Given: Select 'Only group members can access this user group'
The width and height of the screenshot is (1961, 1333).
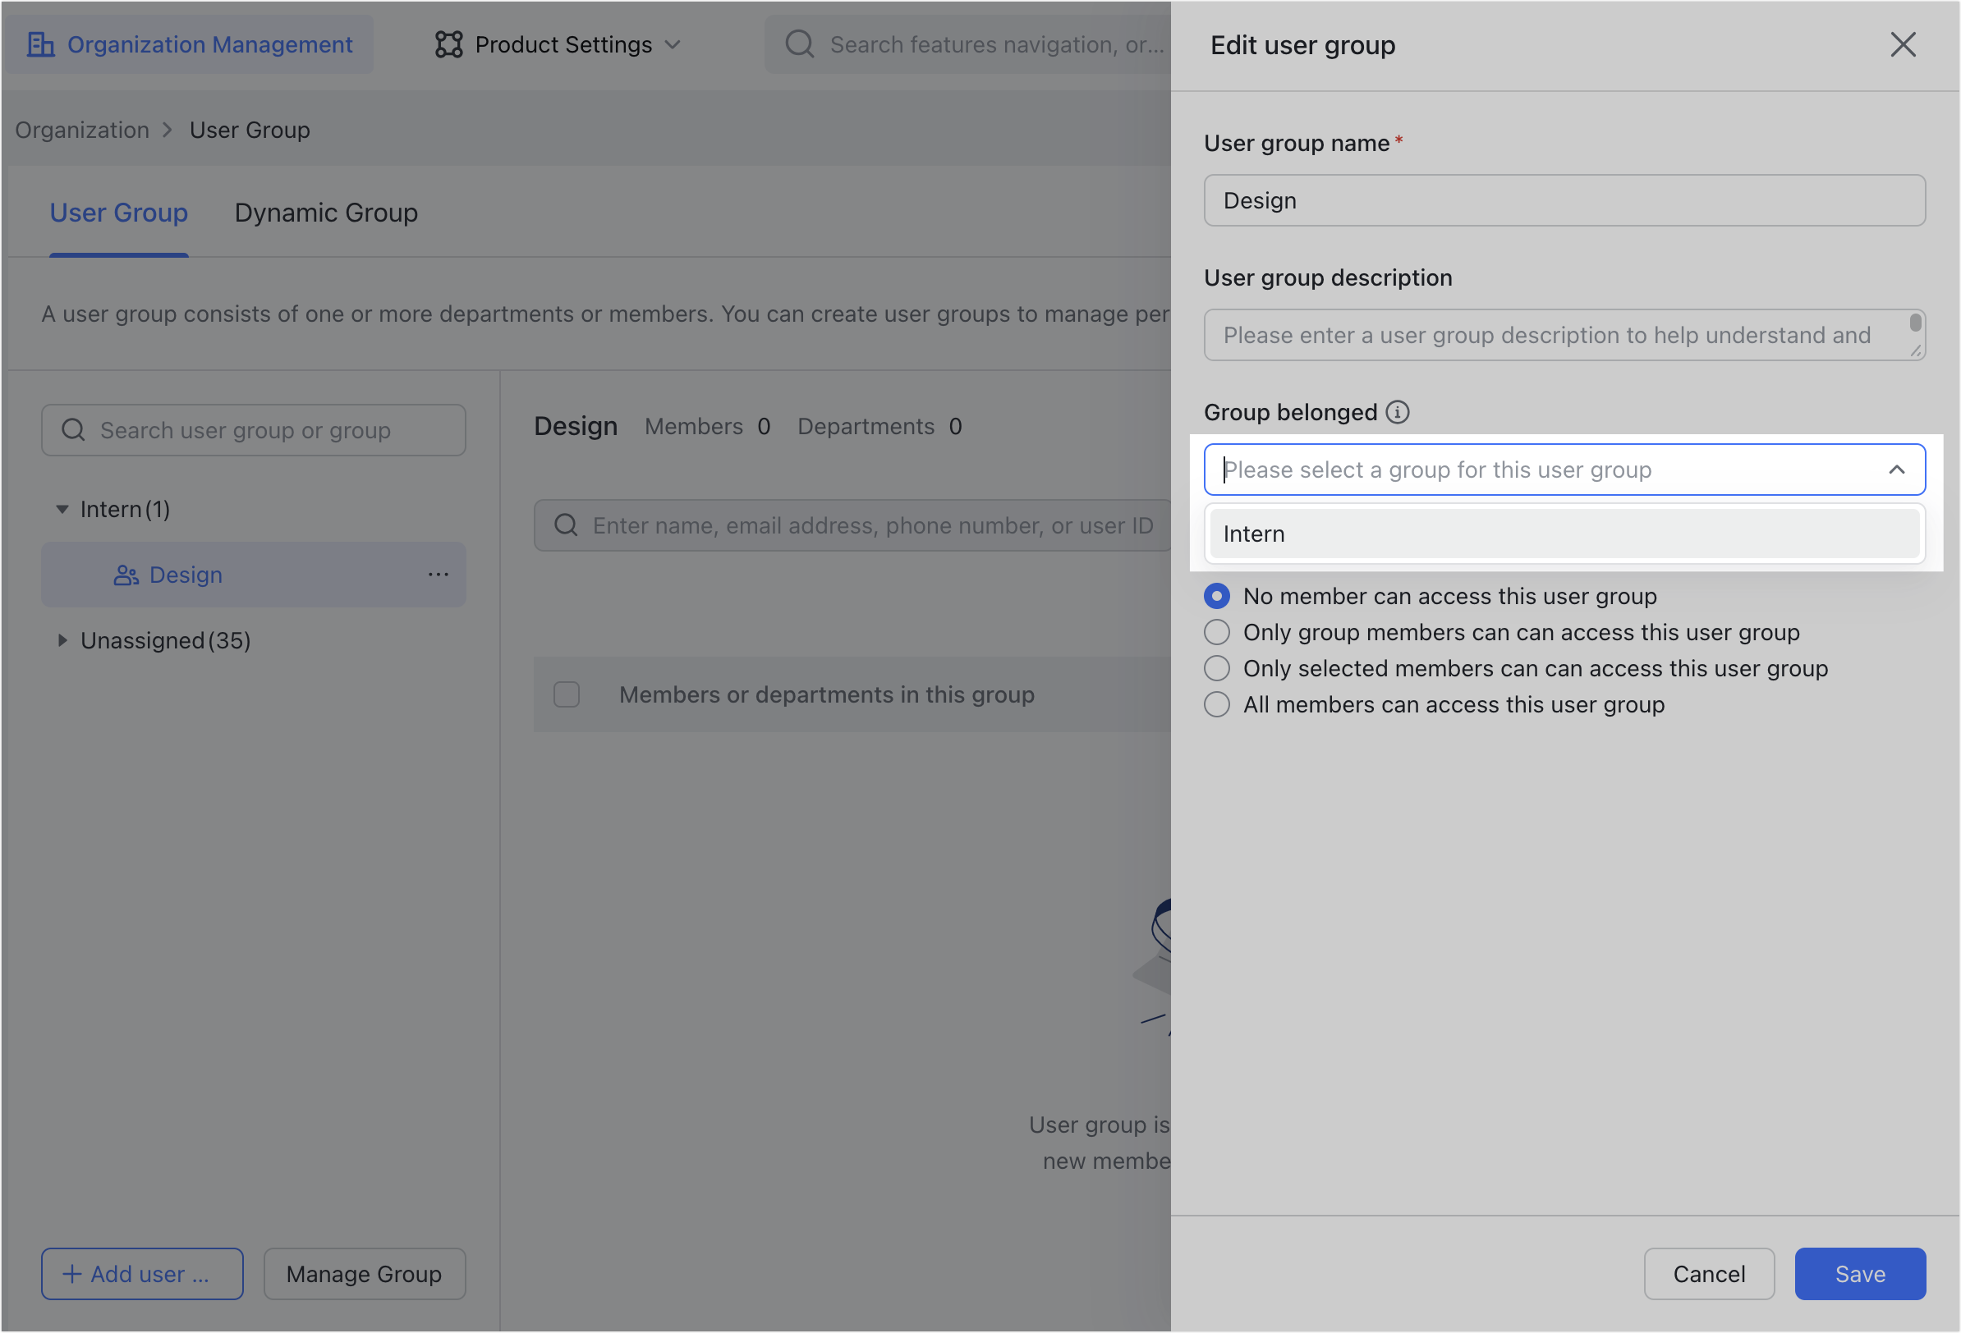Looking at the screenshot, I should click(1216, 631).
